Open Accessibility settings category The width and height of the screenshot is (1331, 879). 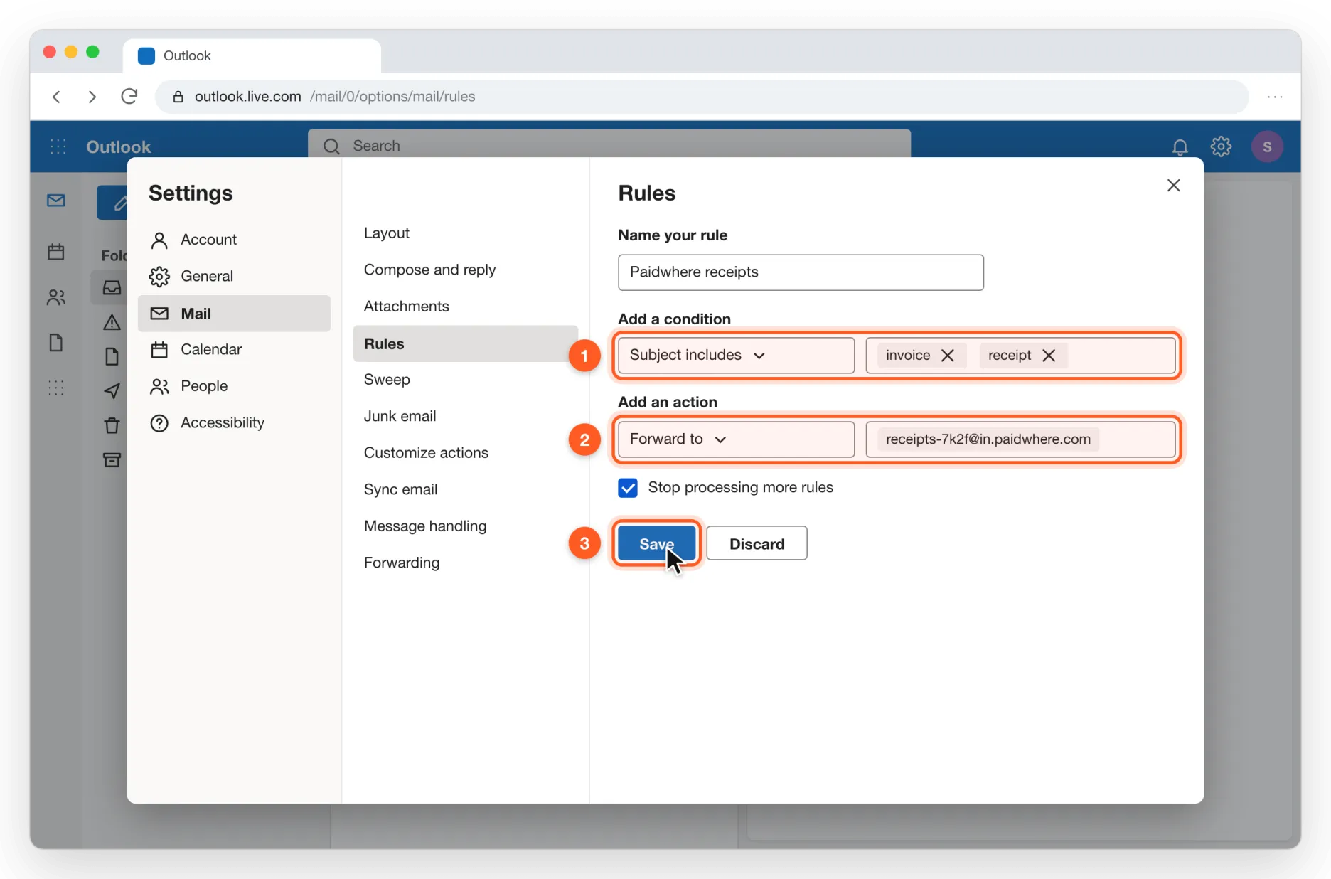pyautogui.click(x=235, y=422)
